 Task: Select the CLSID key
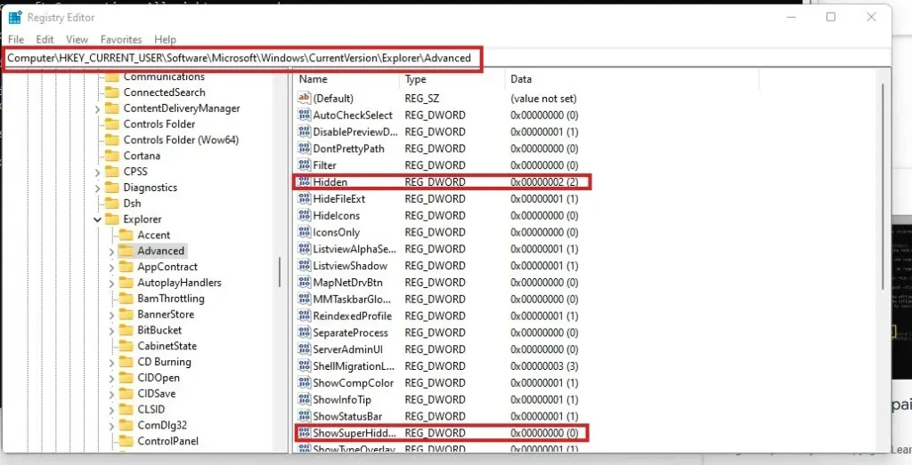151,409
